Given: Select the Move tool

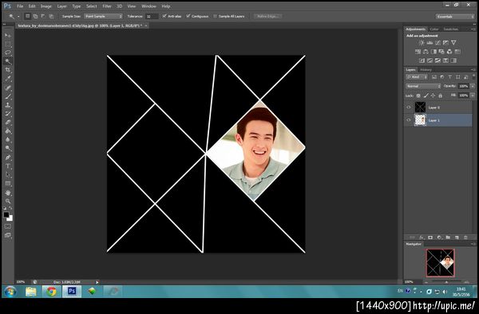Looking at the screenshot, I should [x=8, y=35].
